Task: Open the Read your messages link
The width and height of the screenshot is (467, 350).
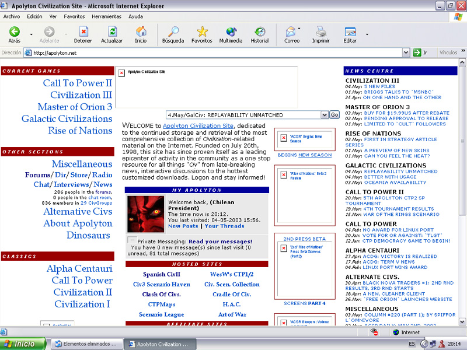Action: pyautogui.click(x=220, y=242)
